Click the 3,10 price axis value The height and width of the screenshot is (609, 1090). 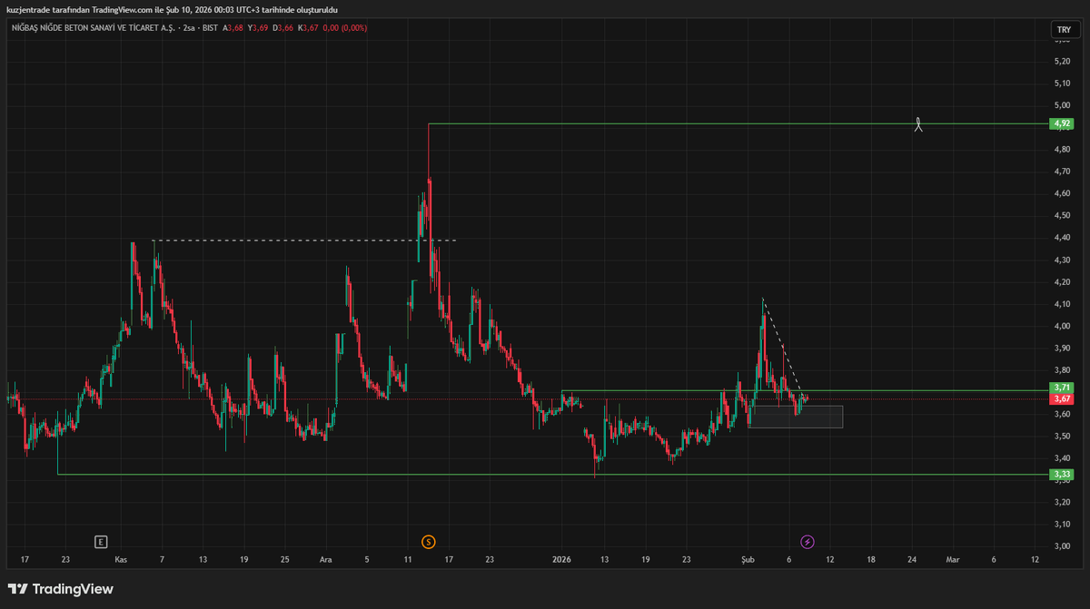point(1063,525)
